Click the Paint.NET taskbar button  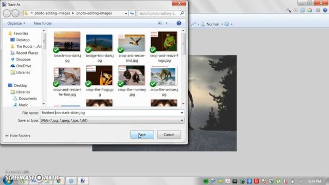(x=83, y=181)
